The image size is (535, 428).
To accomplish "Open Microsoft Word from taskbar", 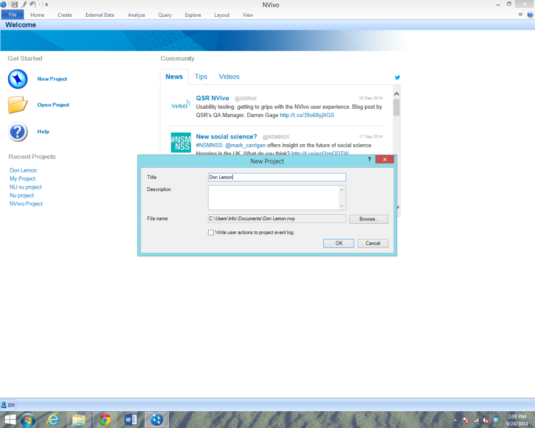I will coord(131,420).
